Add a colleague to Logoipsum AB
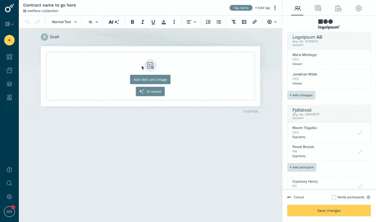 click(x=301, y=95)
